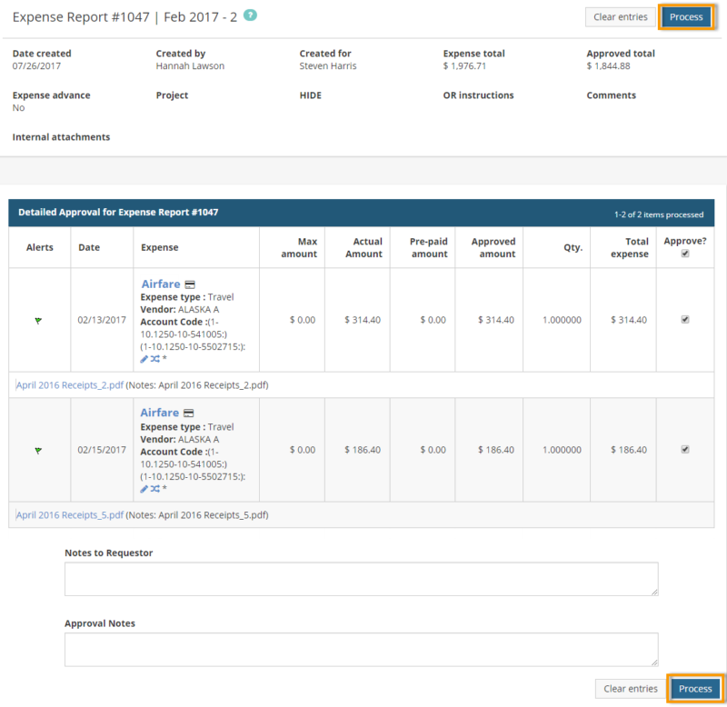This screenshot has width=727, height=707.
Task: Click the credit card icon next to second Airfare
Action: (x=190, y=413)
